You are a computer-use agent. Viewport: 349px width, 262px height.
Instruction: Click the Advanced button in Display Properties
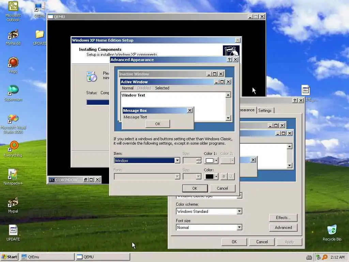pyautogui.click(x=283, y=228)
